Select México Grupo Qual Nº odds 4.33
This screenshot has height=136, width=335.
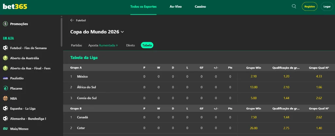click(319, 76)
